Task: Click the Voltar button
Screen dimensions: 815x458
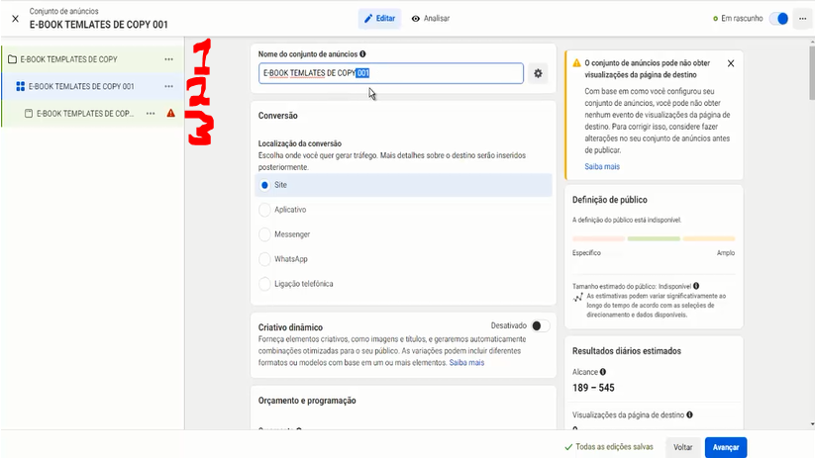Action: pyautogui.click(x=682, y=447)
